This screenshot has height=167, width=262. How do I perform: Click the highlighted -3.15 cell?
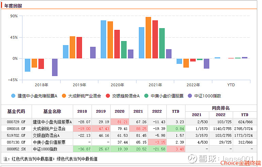pyautogui.click(x=157, y=142)
